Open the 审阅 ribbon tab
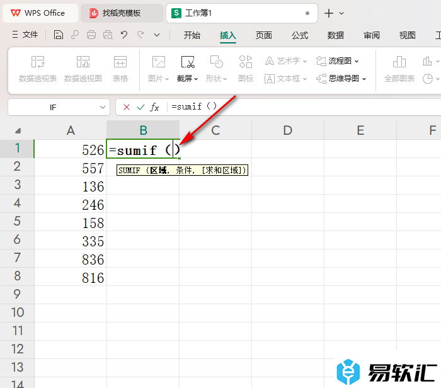 click(x=372, y=35)
